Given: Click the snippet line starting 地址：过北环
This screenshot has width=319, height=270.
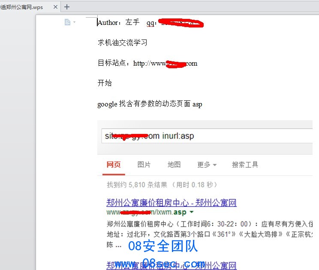Looking at the screenshot, I should [x=210, y=234].
